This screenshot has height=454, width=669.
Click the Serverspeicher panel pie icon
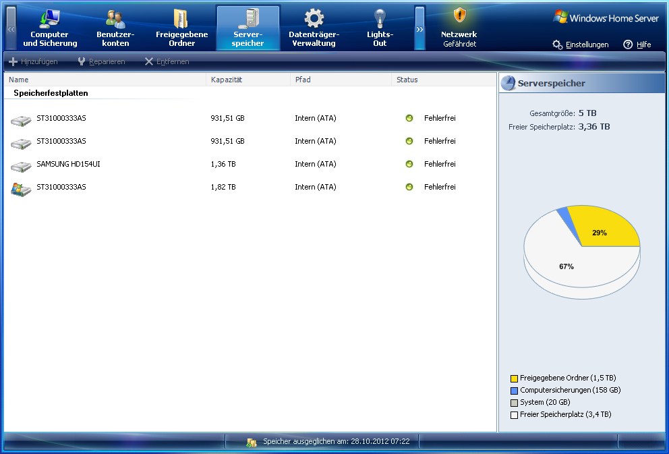508,83
